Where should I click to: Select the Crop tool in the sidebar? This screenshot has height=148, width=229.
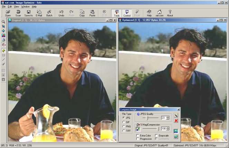[3, 26]
